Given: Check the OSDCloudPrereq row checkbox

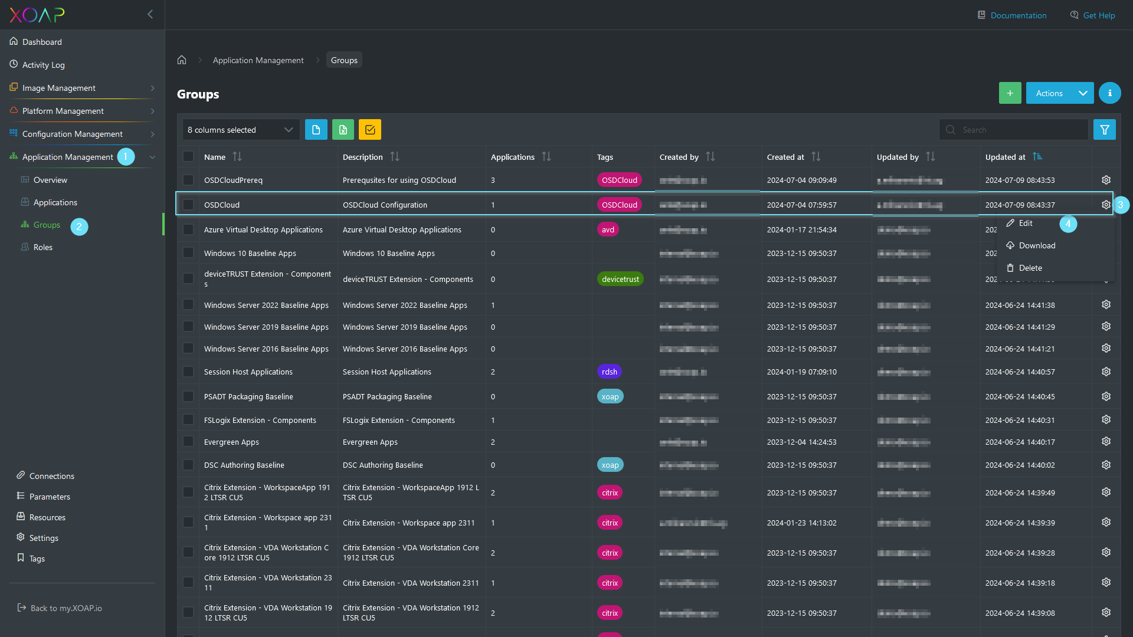Looking at the screenshot, I should (188, 180).
